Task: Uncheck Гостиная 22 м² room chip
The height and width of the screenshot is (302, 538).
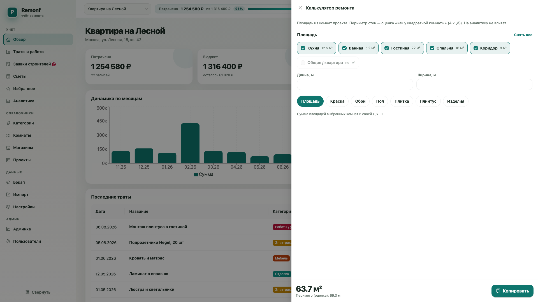Action: pos(402,48)
